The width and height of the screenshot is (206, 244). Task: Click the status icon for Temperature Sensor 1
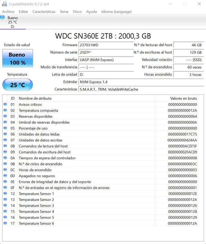coord(5,193)
